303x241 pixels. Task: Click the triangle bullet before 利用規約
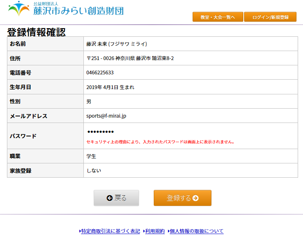coord(144,231)
